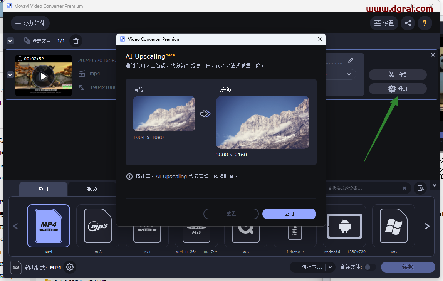Remove file with the row X icon
This screenshot has height=281, width=443.
433,55
